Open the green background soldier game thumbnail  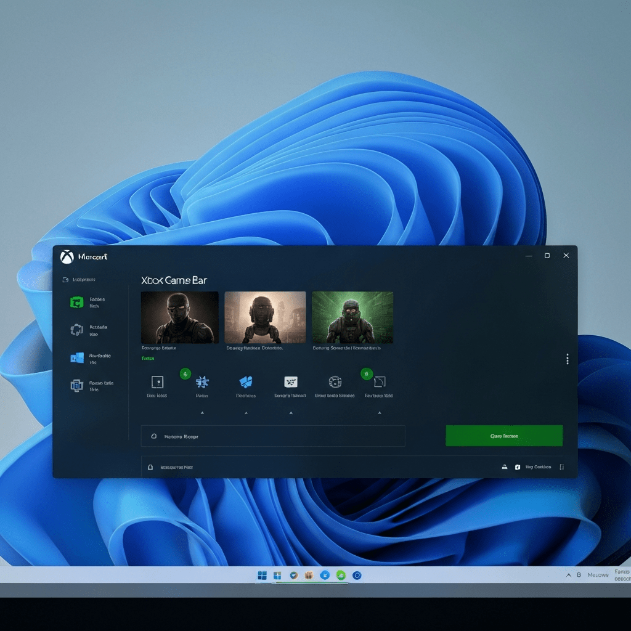click(352, 317)
